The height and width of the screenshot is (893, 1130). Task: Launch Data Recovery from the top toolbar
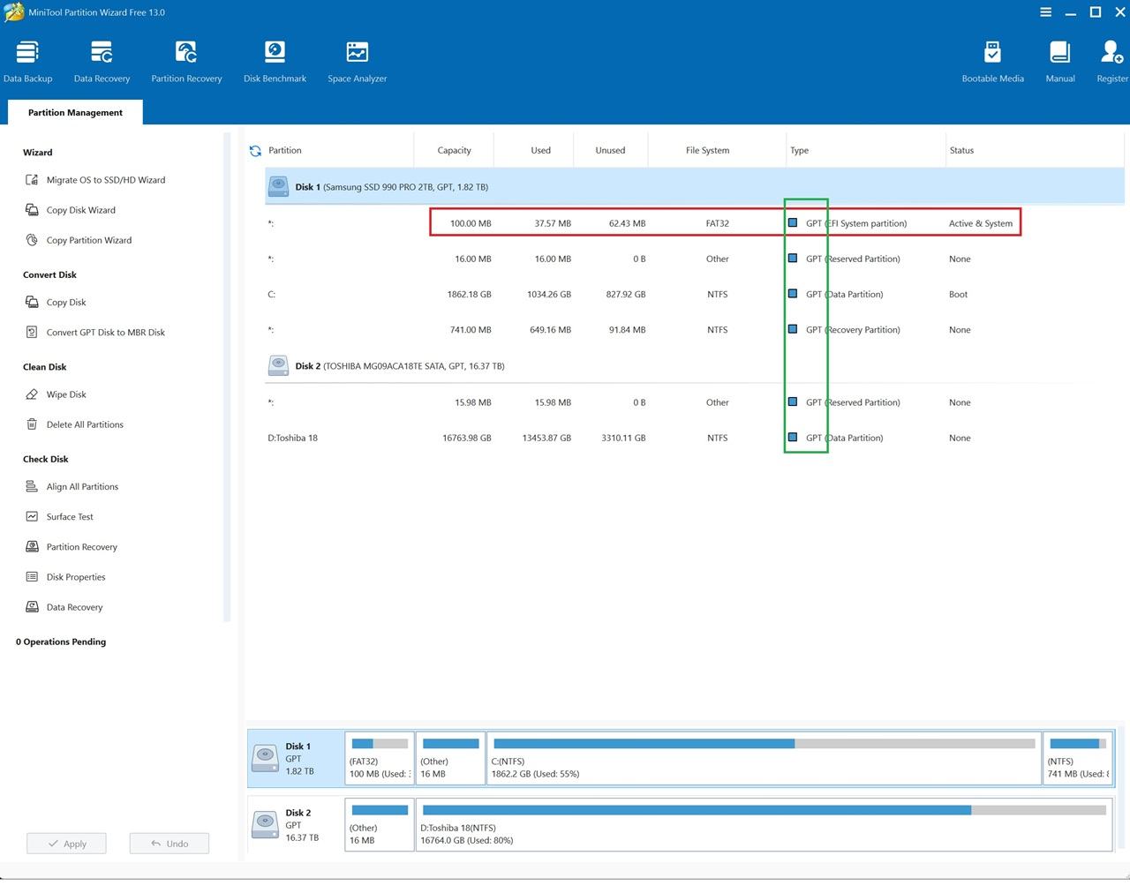[x=102, y=62]
